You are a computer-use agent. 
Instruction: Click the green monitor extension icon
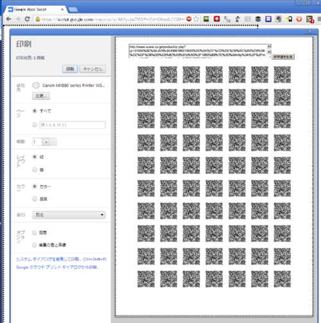pyautogui.click(x=206, y=19)
